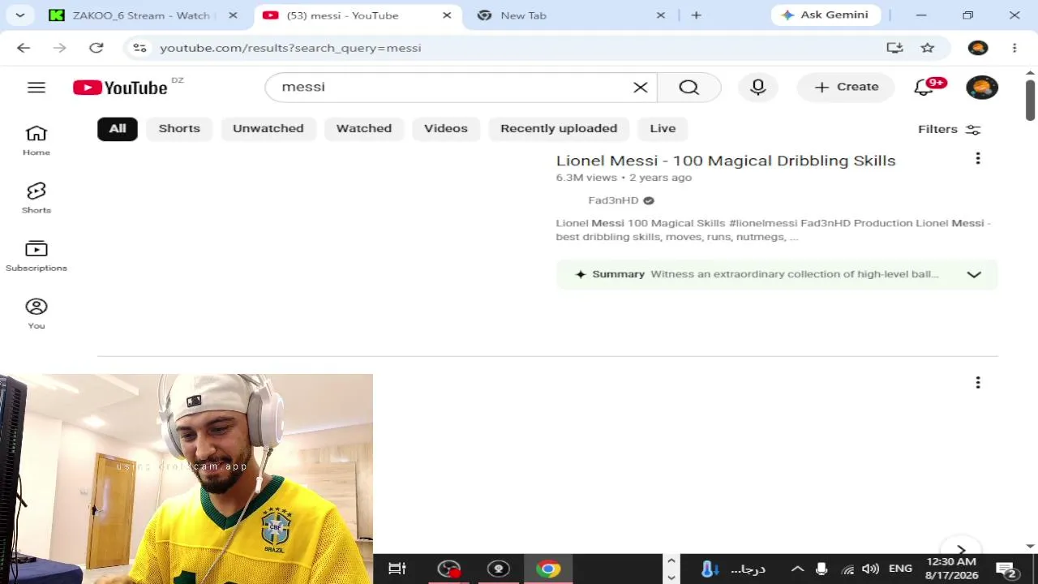Viewport: 1038px width, 584px height.
Task: Open the YouTube guide hamburger menu
Action: [36, 88]
